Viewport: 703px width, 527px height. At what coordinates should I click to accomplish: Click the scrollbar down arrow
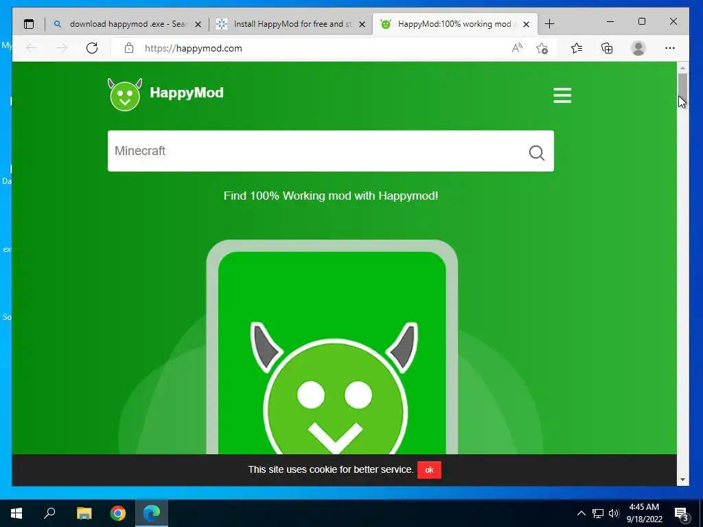[x=682, y=480]
